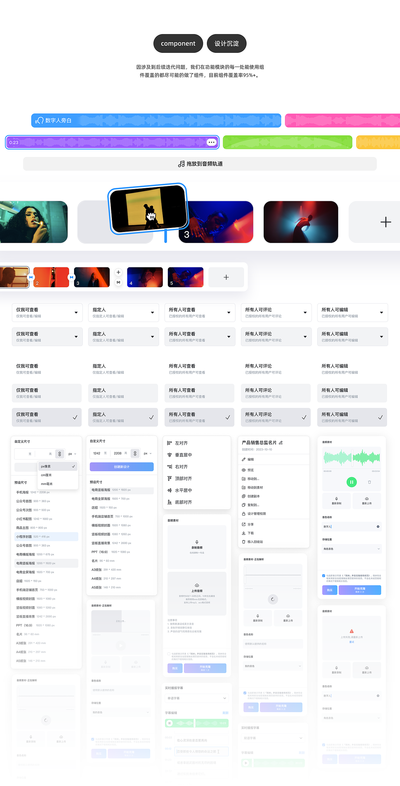The image size is (400, 786).
Task: Move the playhead on the green waveform
Action: 352,458
